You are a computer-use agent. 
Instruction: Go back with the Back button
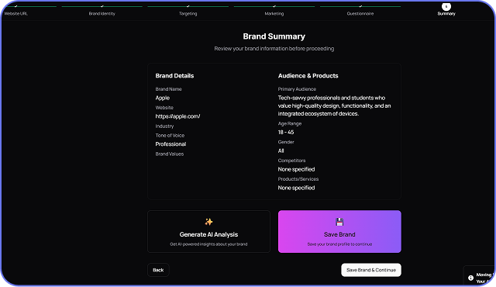(158, 270)
